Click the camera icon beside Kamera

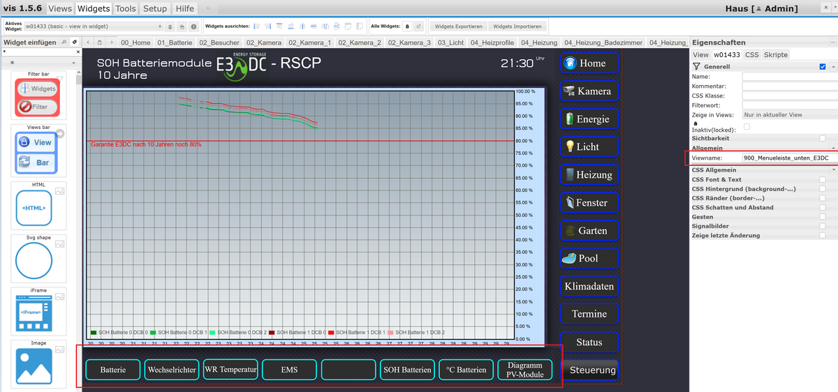click(569, 91)
